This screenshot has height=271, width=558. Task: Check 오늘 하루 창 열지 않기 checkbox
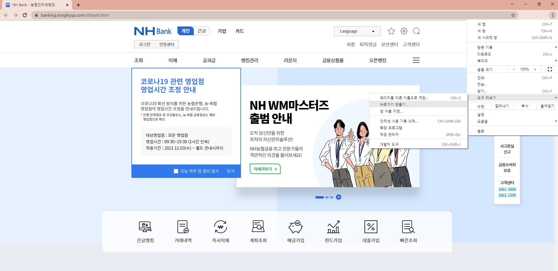click(x=176, y=171)
